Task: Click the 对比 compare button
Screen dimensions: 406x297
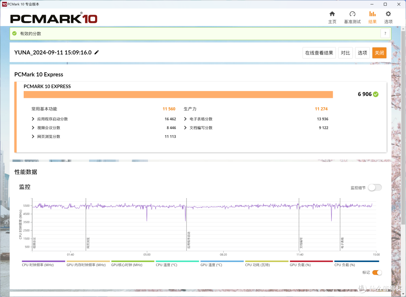Action: point(345,53)
